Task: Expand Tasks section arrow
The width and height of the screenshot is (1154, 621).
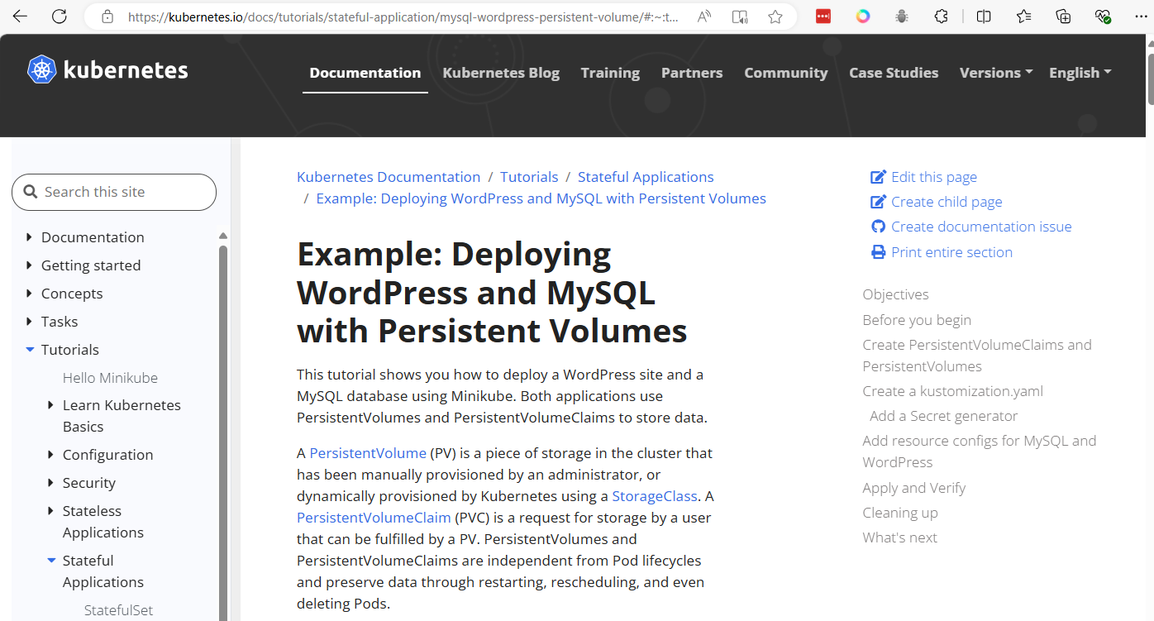Action: [x=30, y=322]
